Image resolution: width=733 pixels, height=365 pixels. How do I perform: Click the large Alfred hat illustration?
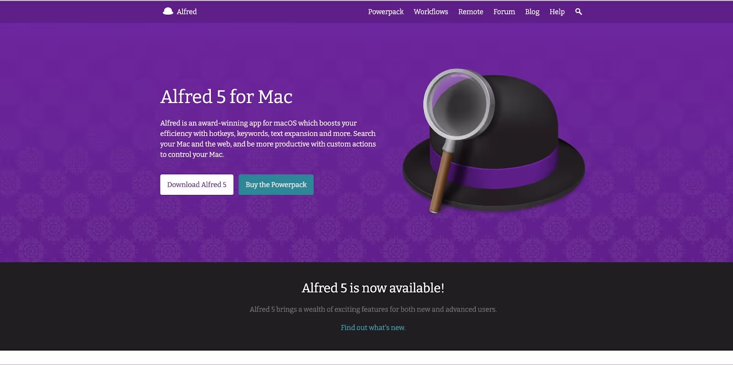[x=493, y=141]
